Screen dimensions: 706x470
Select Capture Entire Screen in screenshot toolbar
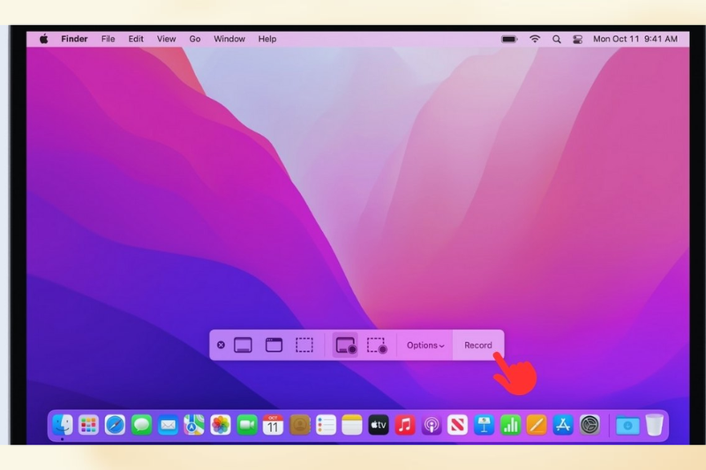[x=244, y=345]
